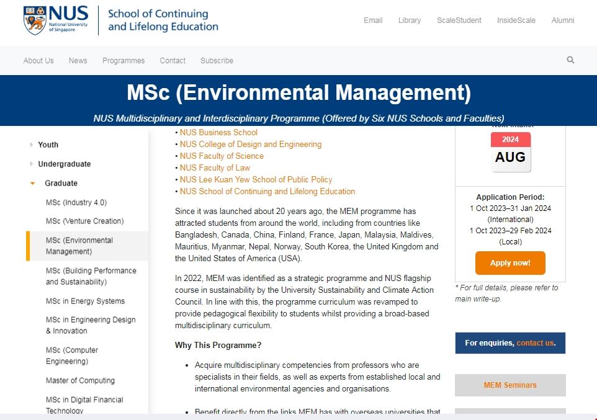The width and height of the screenshot is (597, 420).
Task: Open the NUS Business School link
Action: [218, 132]
